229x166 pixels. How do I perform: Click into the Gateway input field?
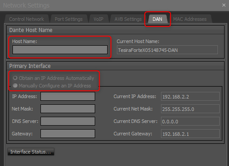coord(68,134)
